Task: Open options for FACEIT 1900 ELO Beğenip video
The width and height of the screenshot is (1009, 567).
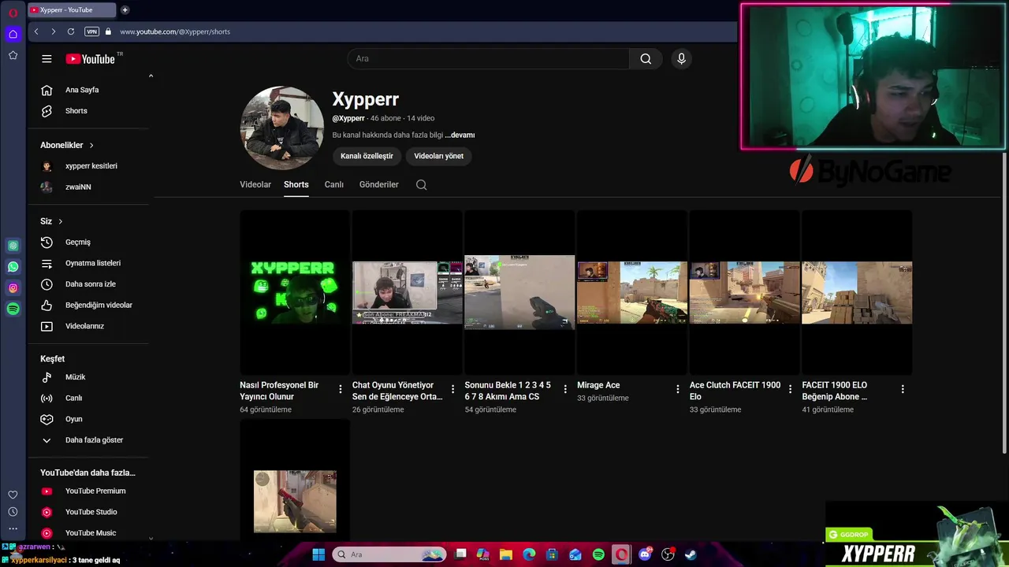Action: [x=903, y=389]
